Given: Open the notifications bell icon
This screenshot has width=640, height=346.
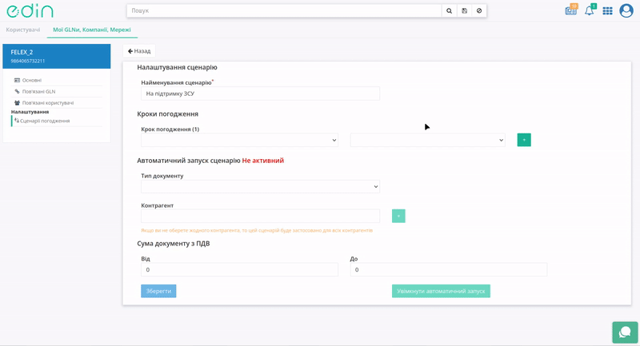Looking at the screenshot, I should click(590, 10).
